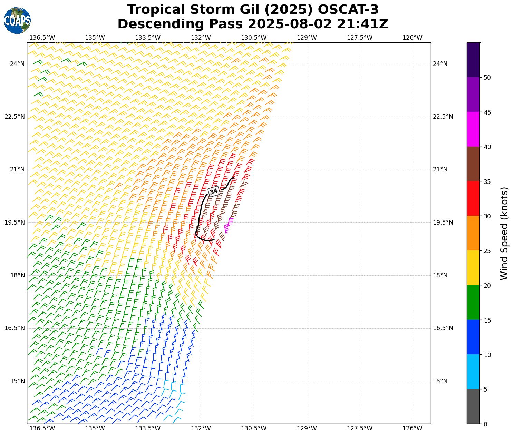Screen dimensions: 514x436
Task: Select the gray 0-5 knot colorbar segment
Action: click(x=473, y=406)
